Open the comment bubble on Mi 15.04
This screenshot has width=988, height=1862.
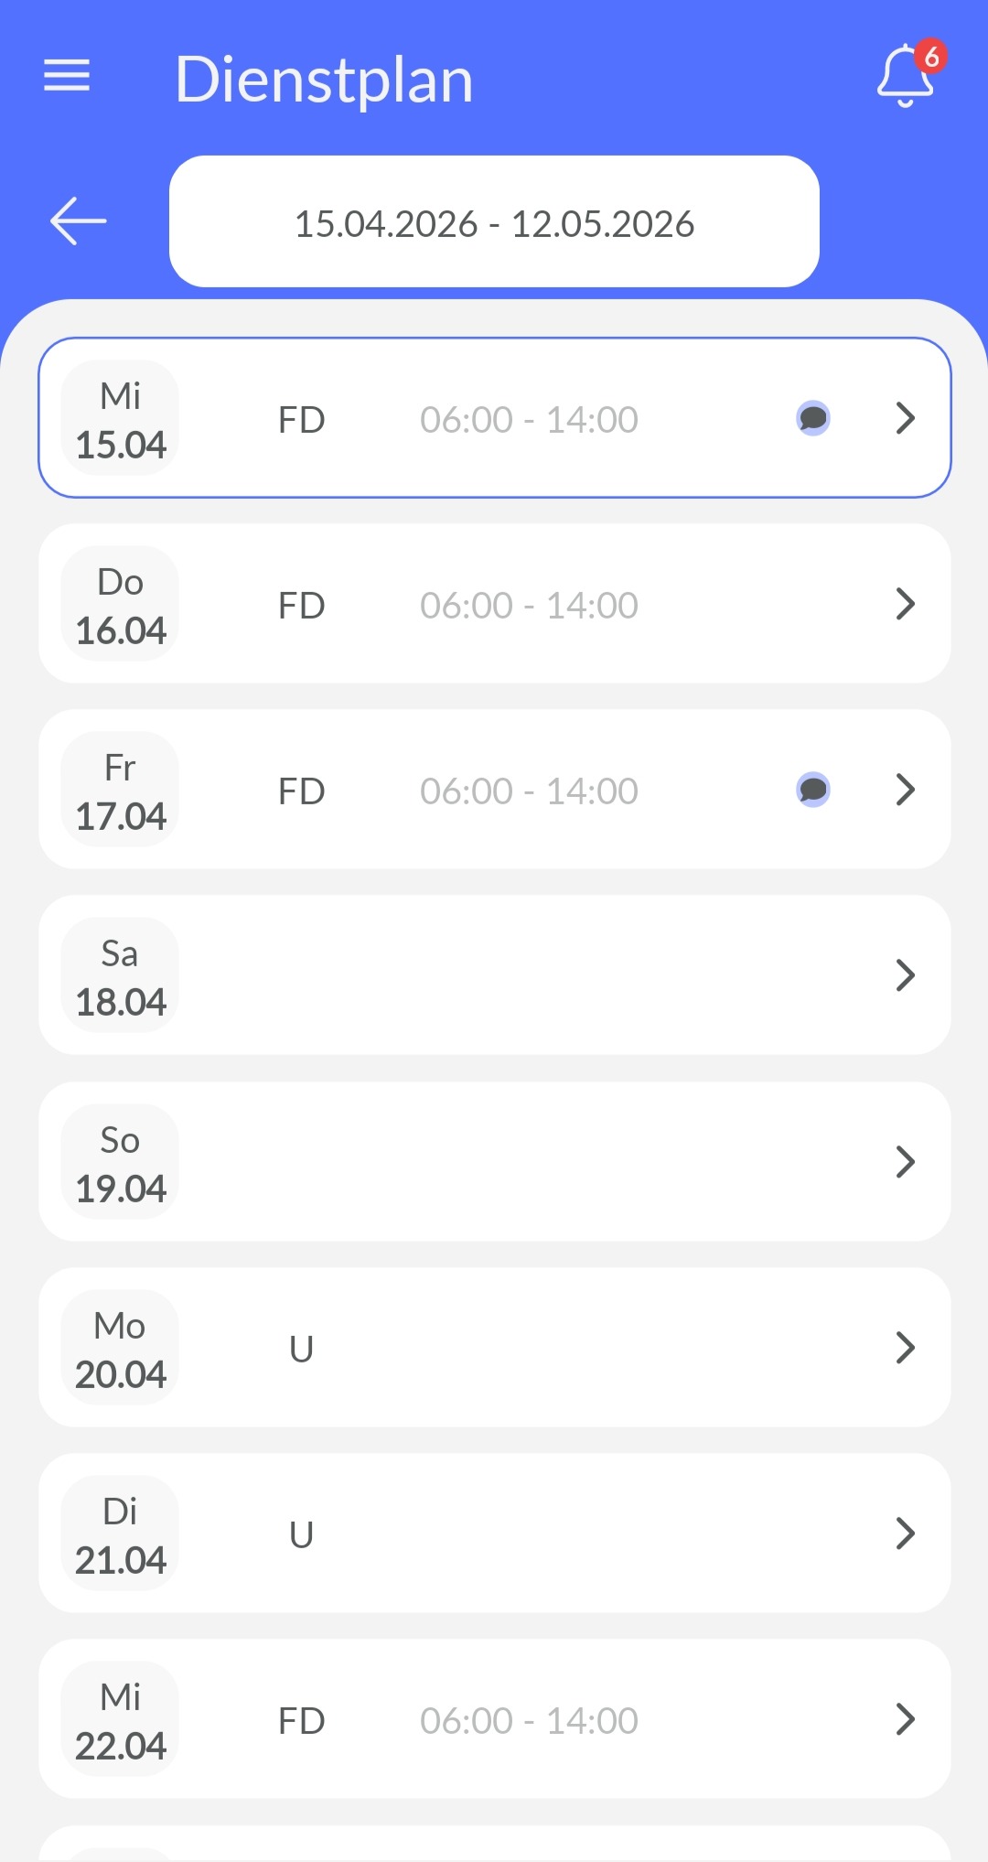click(812, 418)
